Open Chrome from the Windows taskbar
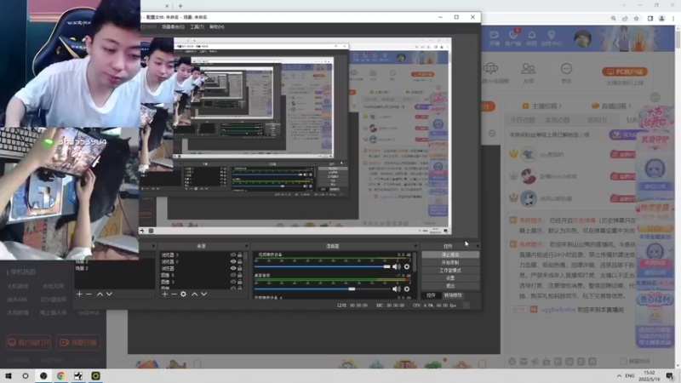The width and height of the screenshot is (681, 383). click(x=60, y=375)
